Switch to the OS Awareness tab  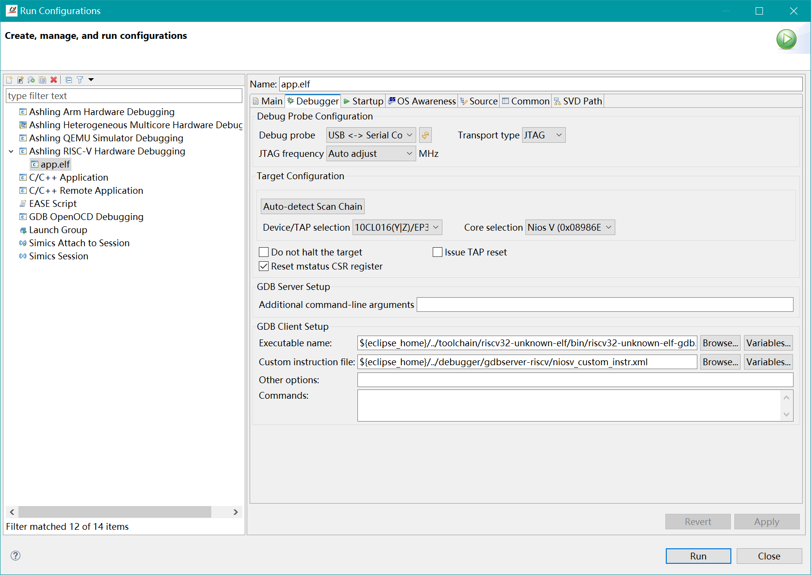point(422,101)
